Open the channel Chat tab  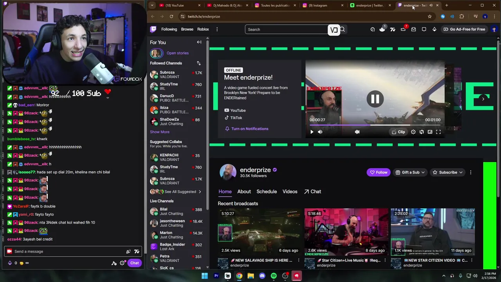[x=312, y=192]
